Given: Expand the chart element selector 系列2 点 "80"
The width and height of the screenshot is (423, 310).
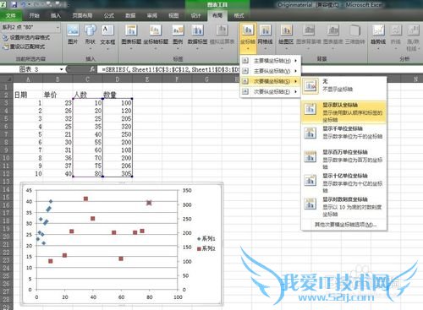Looking at the screenshot, I should tap(58, 27).
